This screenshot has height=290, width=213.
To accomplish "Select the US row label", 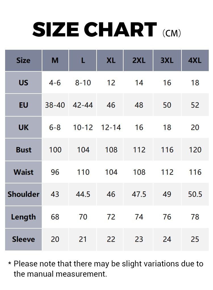I will coord(23,83).
